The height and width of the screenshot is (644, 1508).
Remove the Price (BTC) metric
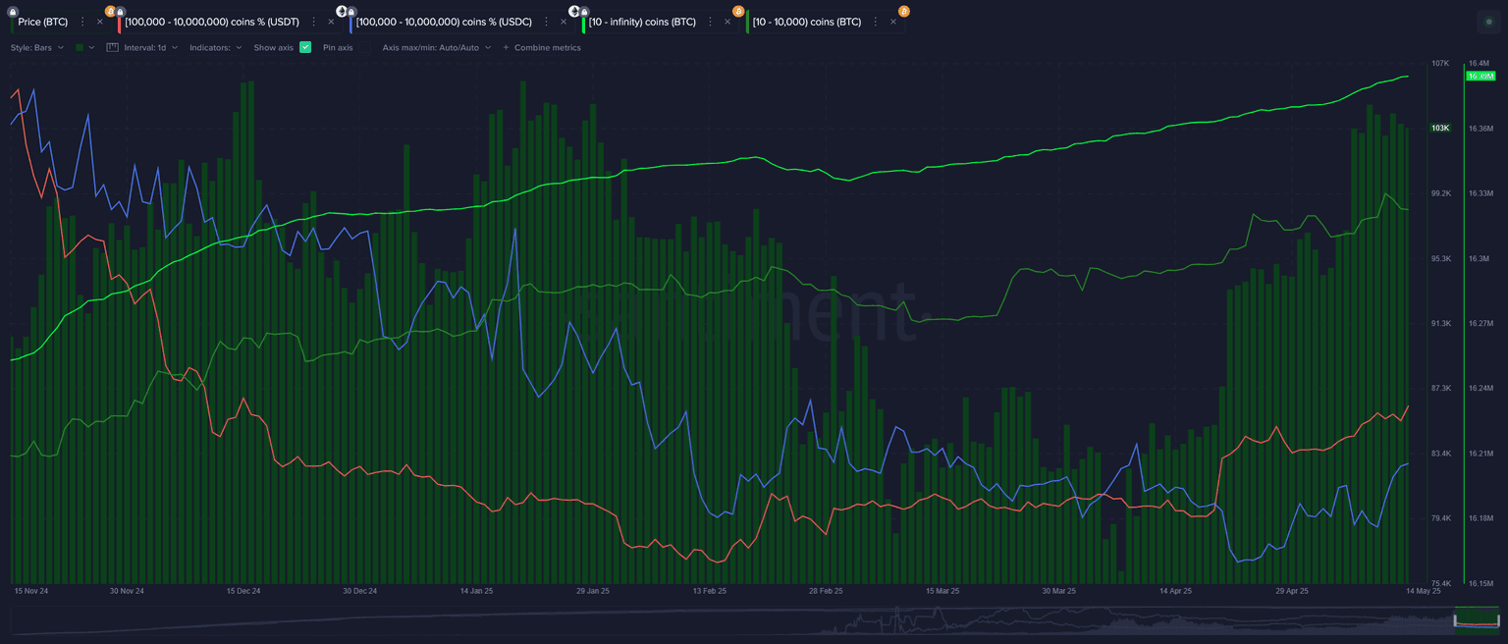click(x=99, y=22)
